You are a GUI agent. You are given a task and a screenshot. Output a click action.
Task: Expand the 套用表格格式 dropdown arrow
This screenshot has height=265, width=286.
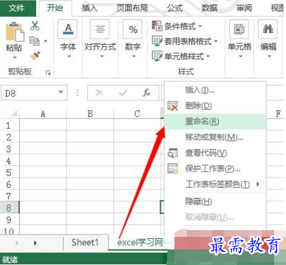[x=216, y=41]
